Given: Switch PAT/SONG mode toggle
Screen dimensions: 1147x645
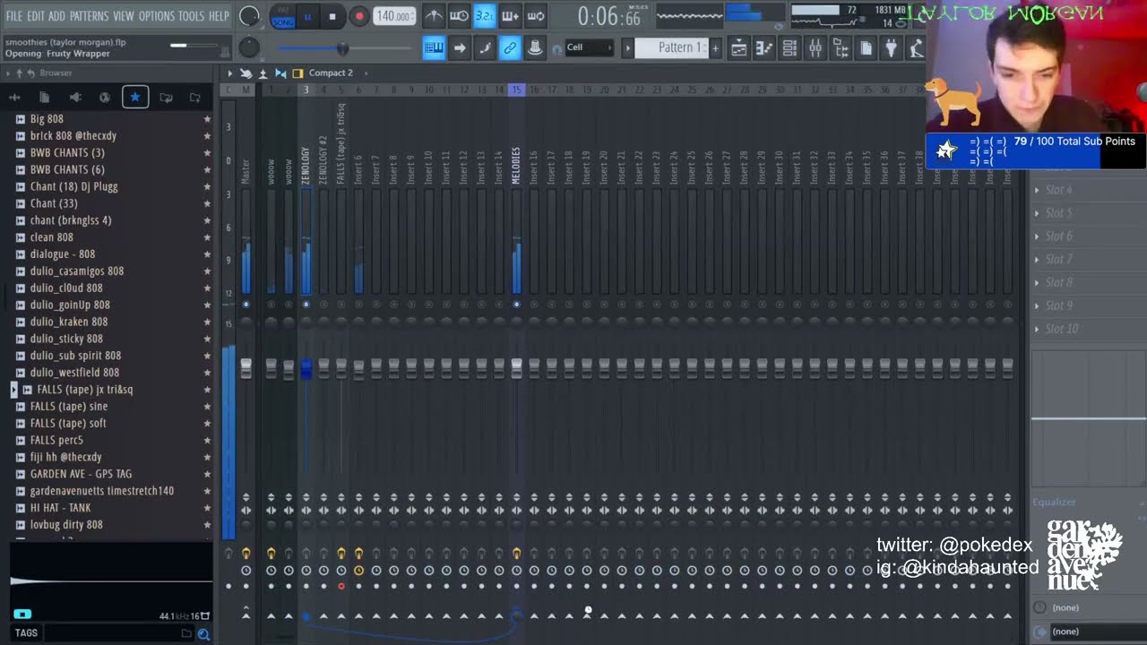Looking at the screenshot, I should click(x=282, y=16).
